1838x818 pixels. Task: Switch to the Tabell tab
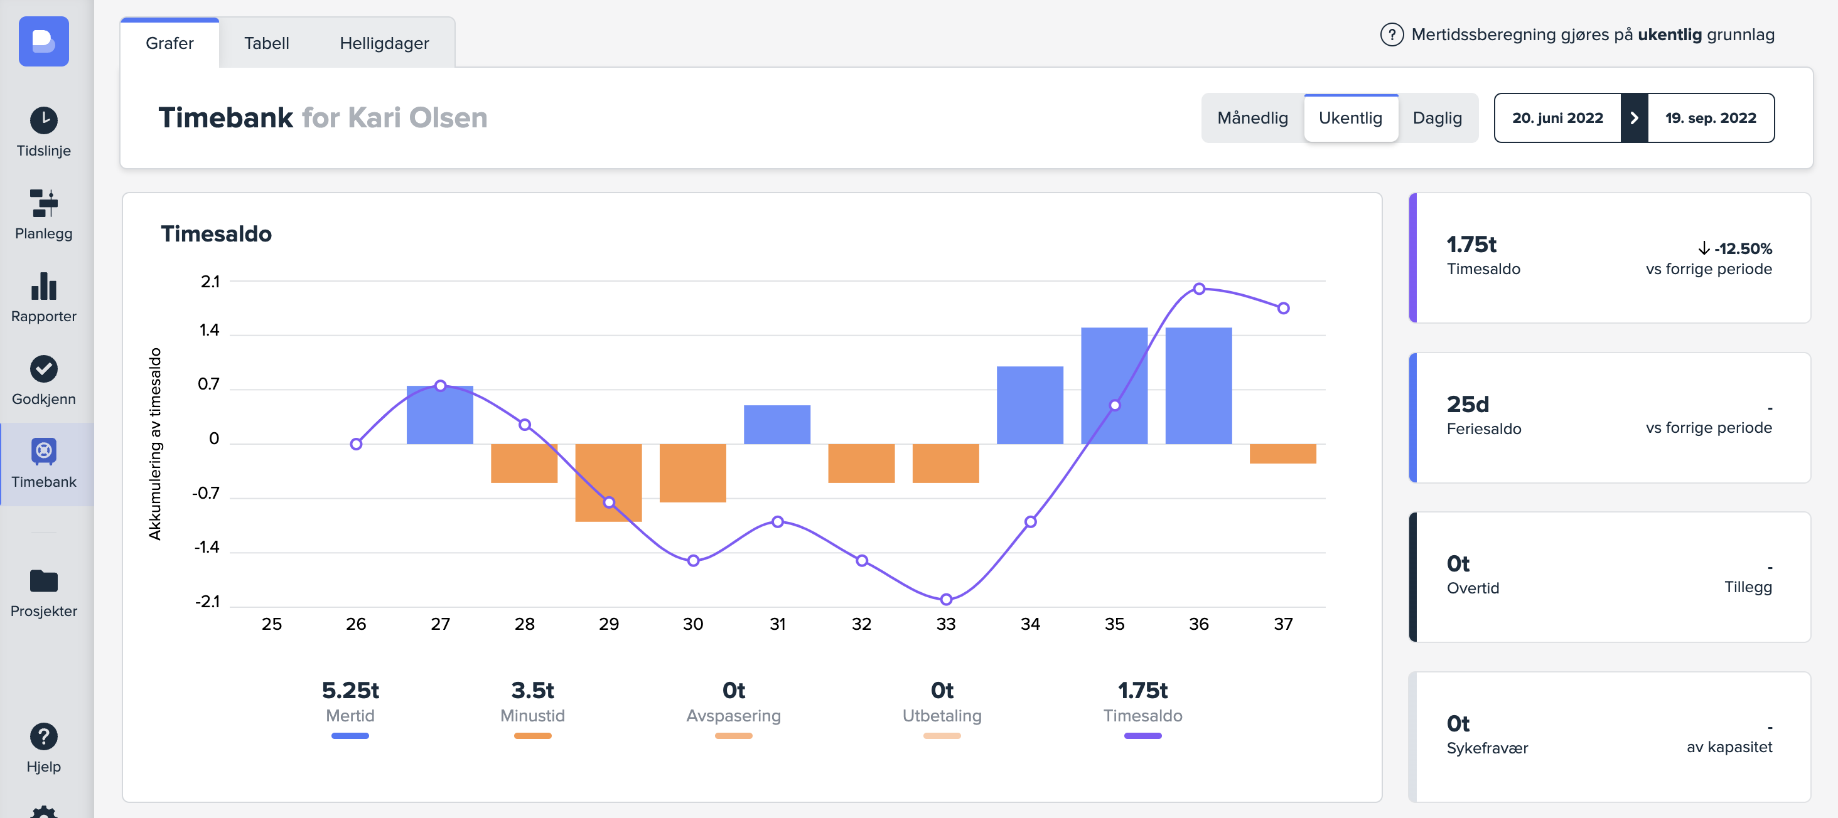coord(266,43)
